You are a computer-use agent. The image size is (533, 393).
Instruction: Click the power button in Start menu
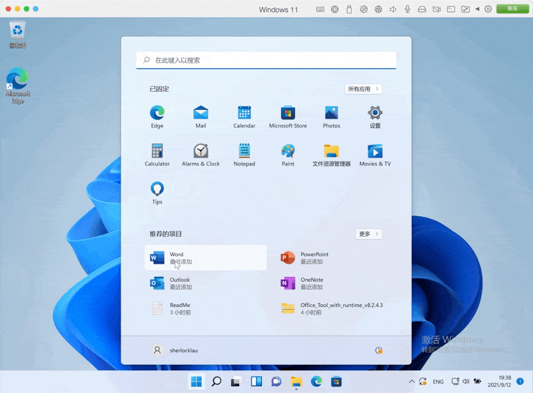tap(378, 350)
